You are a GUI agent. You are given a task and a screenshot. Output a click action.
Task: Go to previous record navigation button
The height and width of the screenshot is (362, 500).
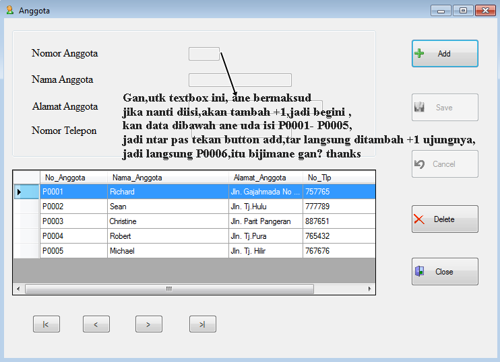point(96,324)
